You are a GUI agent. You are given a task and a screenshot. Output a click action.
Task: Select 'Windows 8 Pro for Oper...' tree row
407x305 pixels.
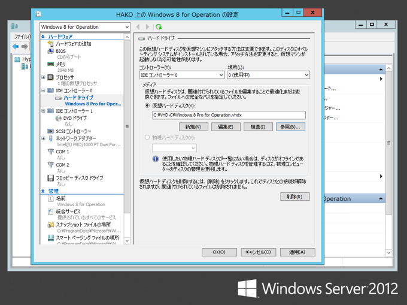tap(93, 104)
